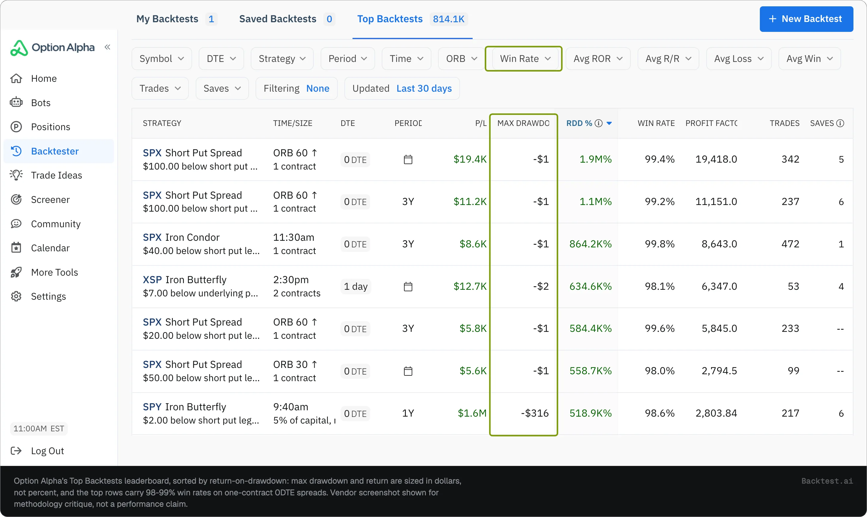
Task: Open the Trades filter dropdown
Action: pyautogui.click(x=160, y=88)
